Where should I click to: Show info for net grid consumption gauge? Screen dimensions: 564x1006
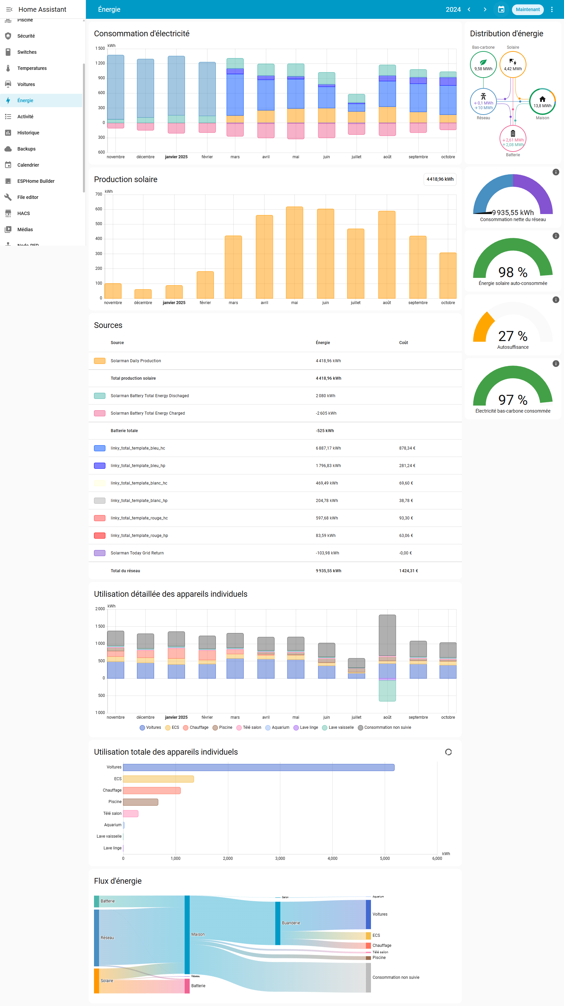coord(555,172)
